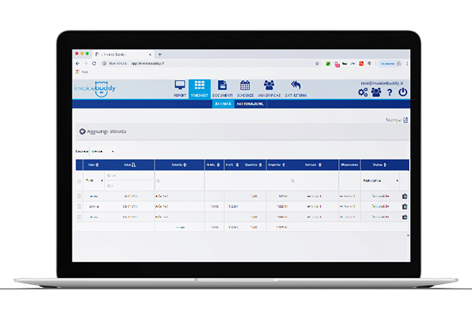472x314 pixels.
Task: Sort the table by Tipo column
Action: (97, 165)
